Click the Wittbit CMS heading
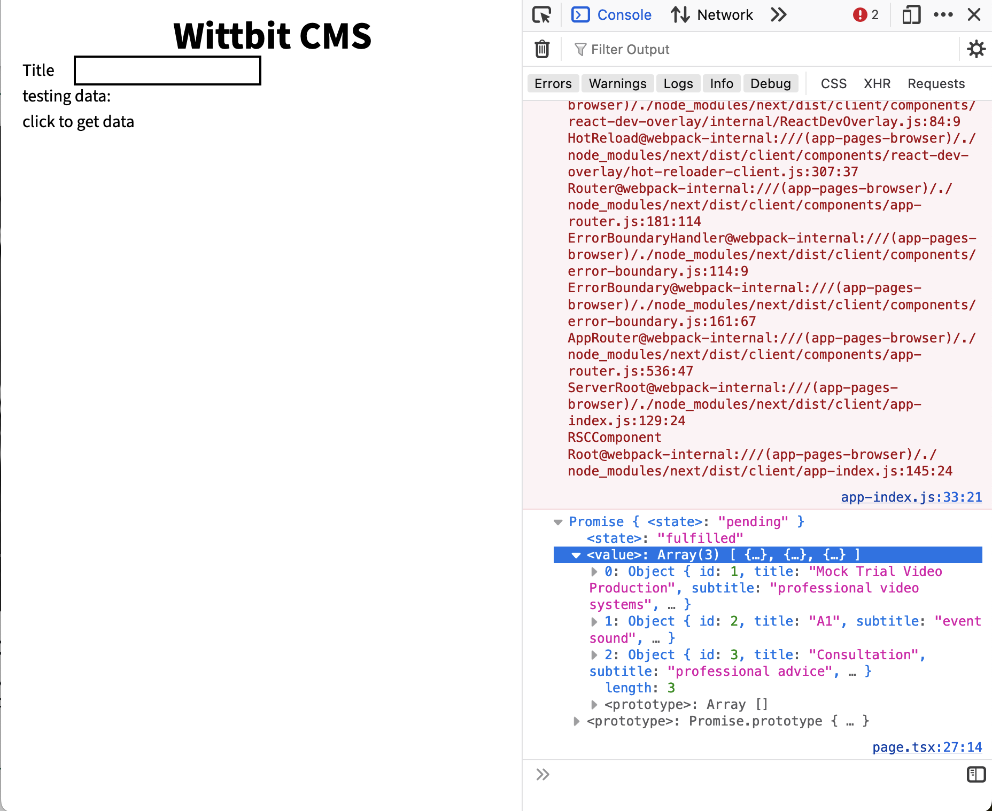The height and width of the screenshot is (811, 992). click(x=272, y=36)
